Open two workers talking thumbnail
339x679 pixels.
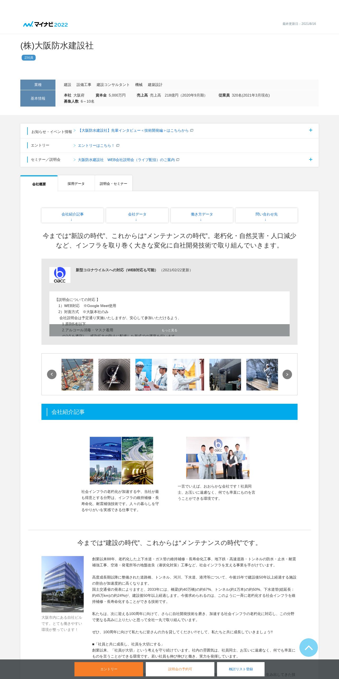click(x=151, y=375)
